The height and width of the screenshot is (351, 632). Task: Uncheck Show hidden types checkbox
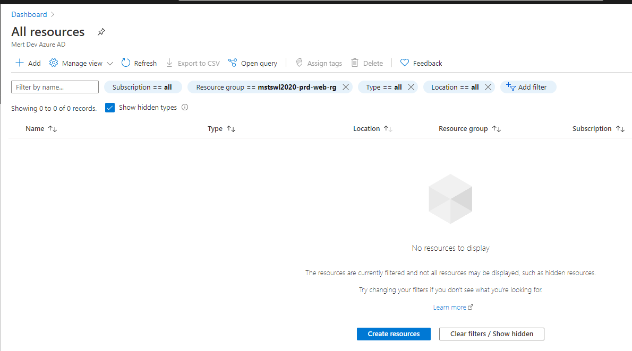pos(110,108)
